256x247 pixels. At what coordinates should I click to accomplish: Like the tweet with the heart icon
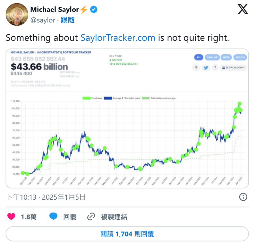click(11, 217)
